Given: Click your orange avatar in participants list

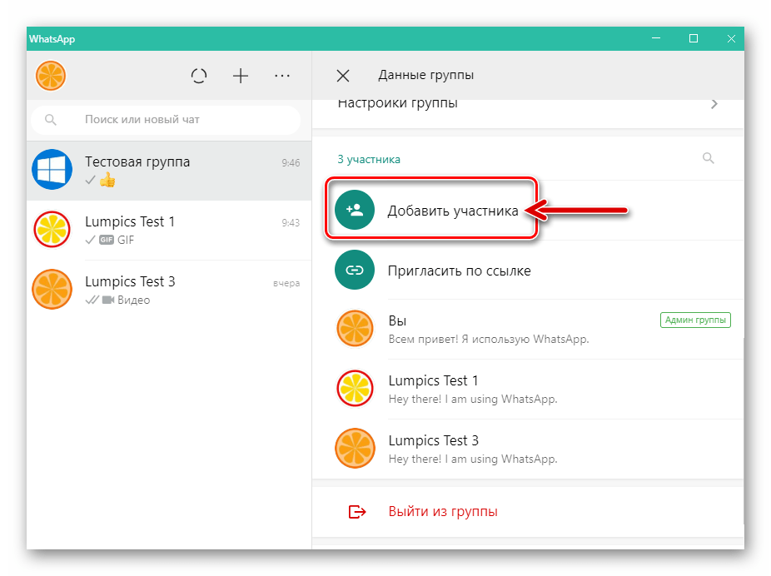Looking at the screenshot, I should click(x=355, y=329).
